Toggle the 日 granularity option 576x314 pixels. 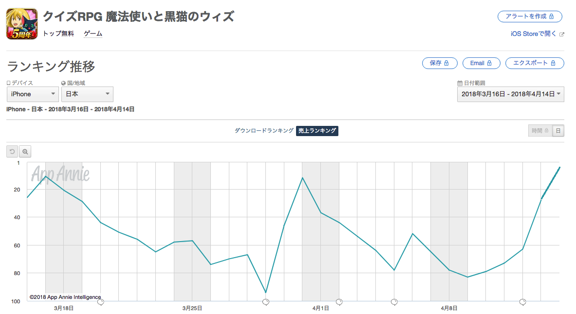[x=558, y=131]
